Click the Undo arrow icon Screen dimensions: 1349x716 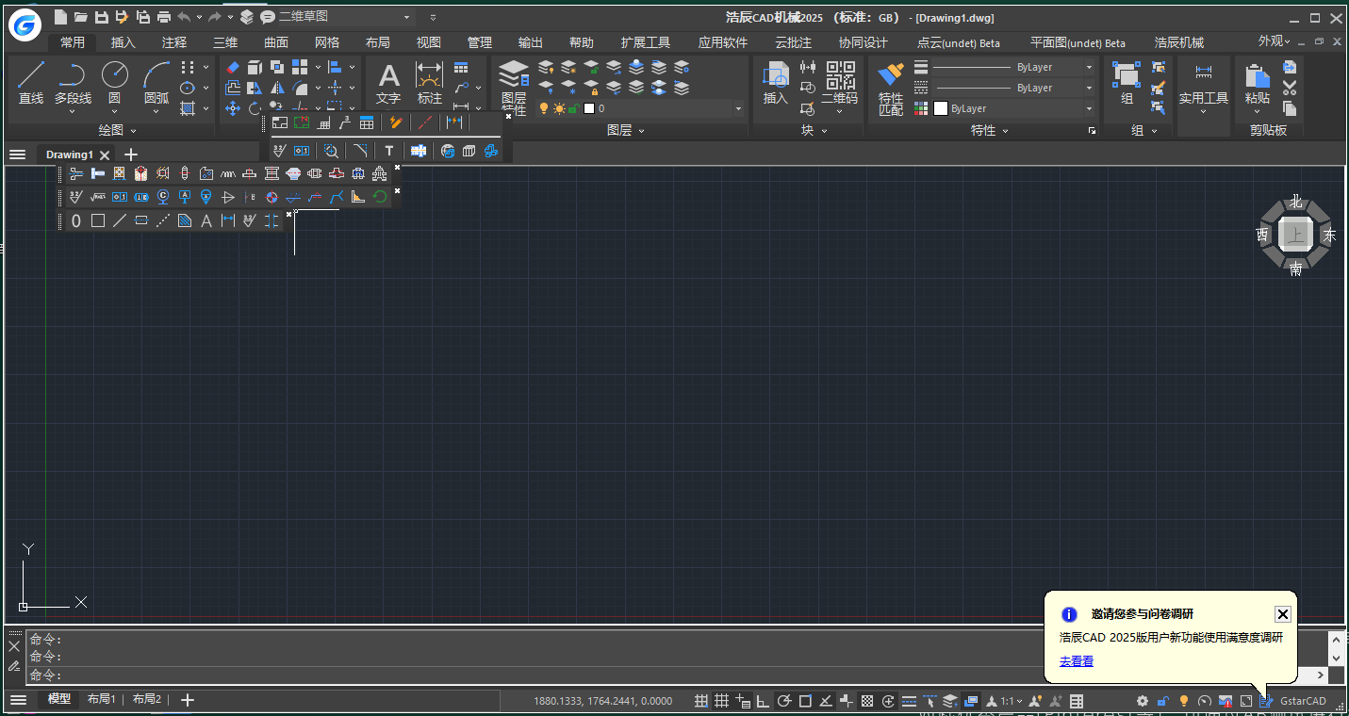[184, 17]
